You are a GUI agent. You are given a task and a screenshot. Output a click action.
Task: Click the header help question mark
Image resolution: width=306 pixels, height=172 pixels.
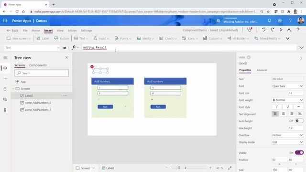[x=290, y=21]
